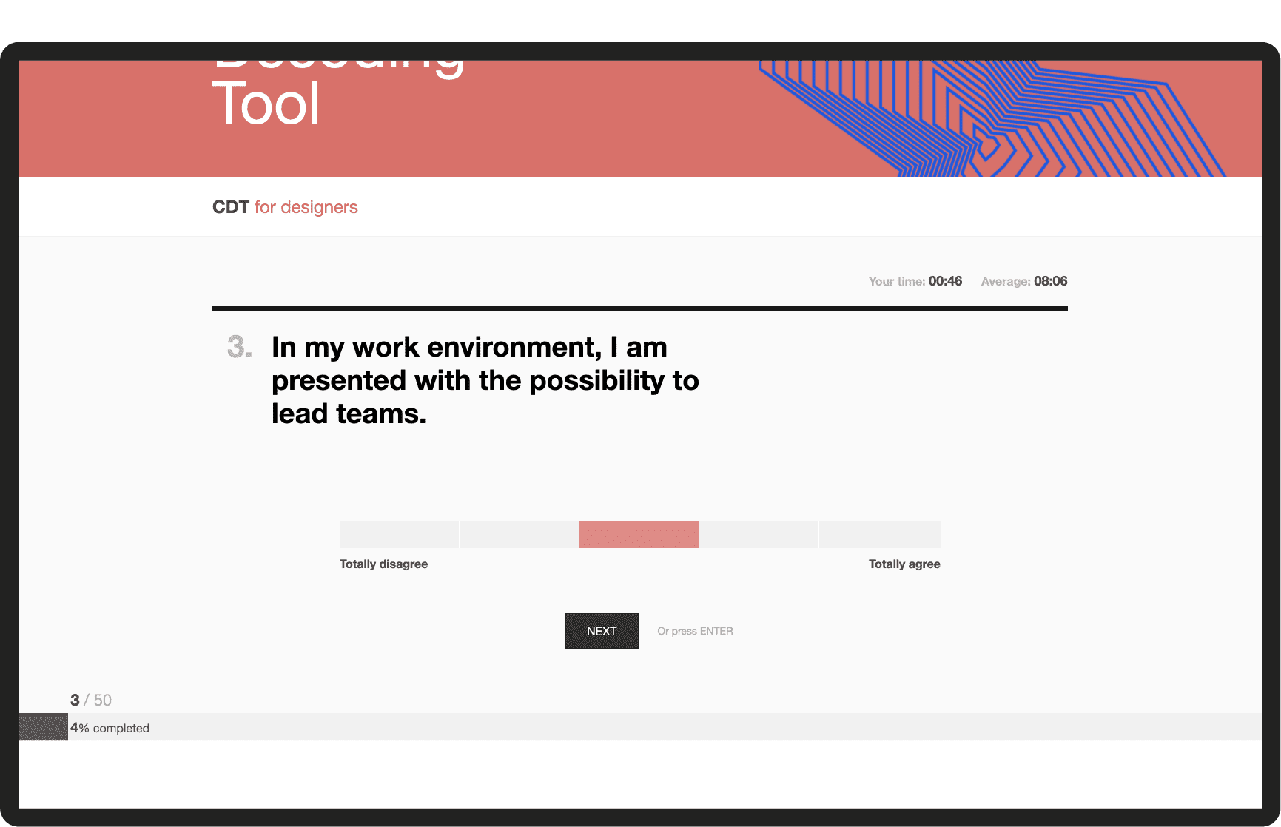Click the "Totally disagree" label
Image resolution: width=1281 pixels, height=827 pixels.
pos(383,564)
